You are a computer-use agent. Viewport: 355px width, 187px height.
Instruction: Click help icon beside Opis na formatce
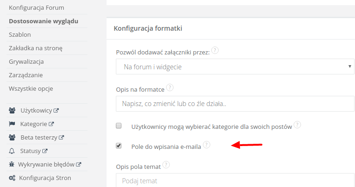pos(170,87)
